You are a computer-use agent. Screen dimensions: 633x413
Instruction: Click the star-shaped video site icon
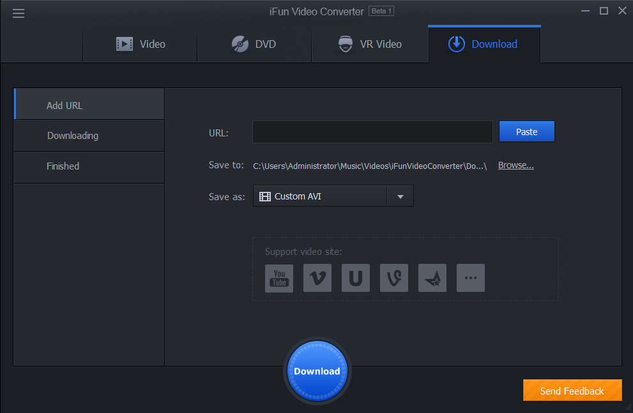pos(432,278)
